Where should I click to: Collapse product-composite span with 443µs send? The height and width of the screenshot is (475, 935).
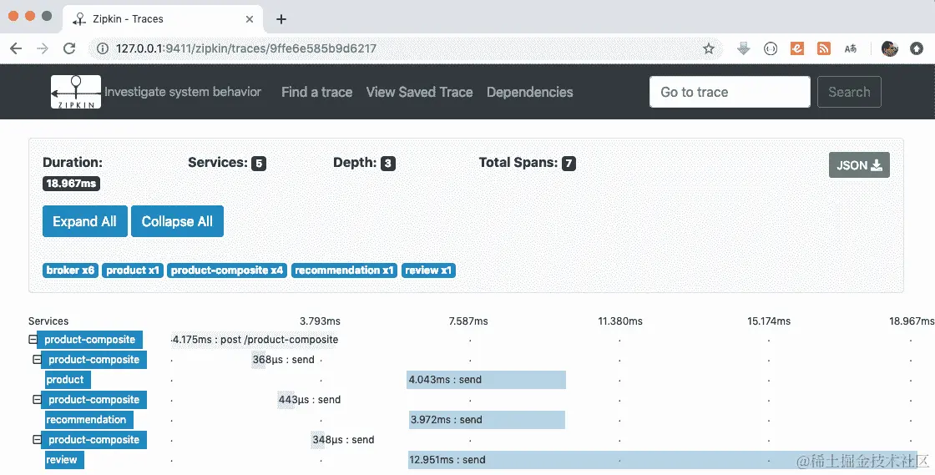coord(37,399)
